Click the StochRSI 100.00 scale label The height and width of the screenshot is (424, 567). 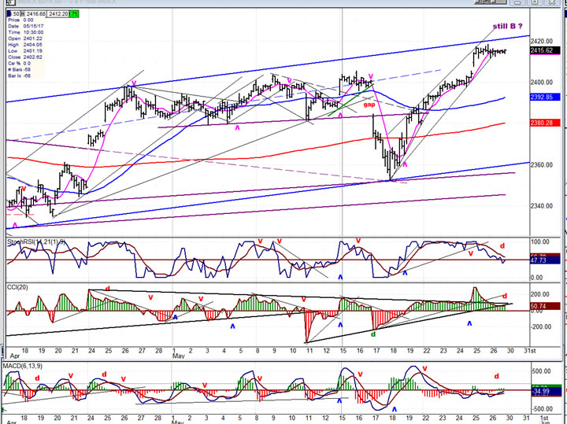(x=539, y=242)
